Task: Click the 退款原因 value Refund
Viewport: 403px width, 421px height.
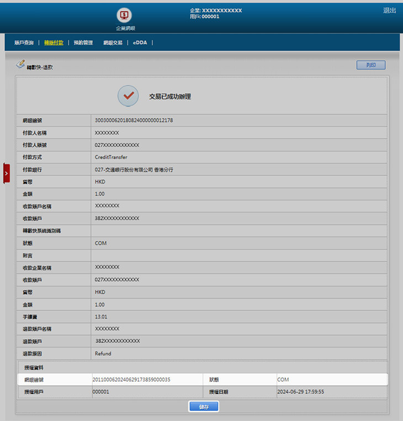Action: coord(103,354)
